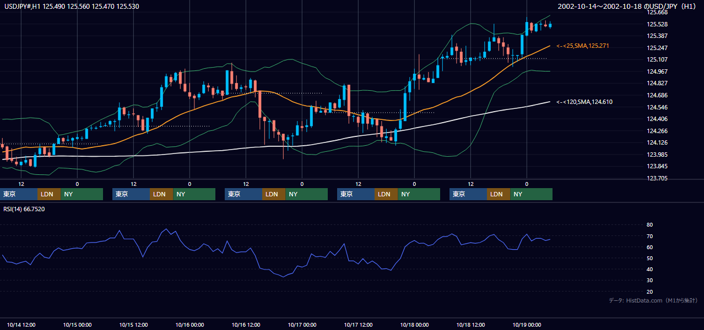Screen dimensions: 704x330
Task: Click price axis value 124.126
Action: [657, 142]
